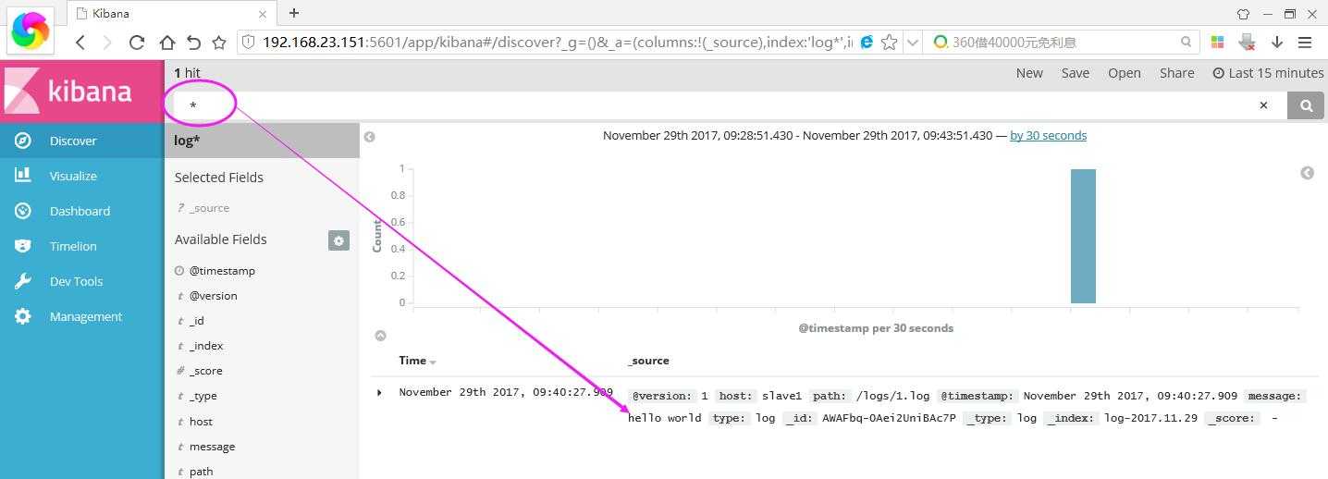The image size is (1328, 479).
Task: Select the @timestamp field
Action: pyautogui.click(x=222, y=271)
